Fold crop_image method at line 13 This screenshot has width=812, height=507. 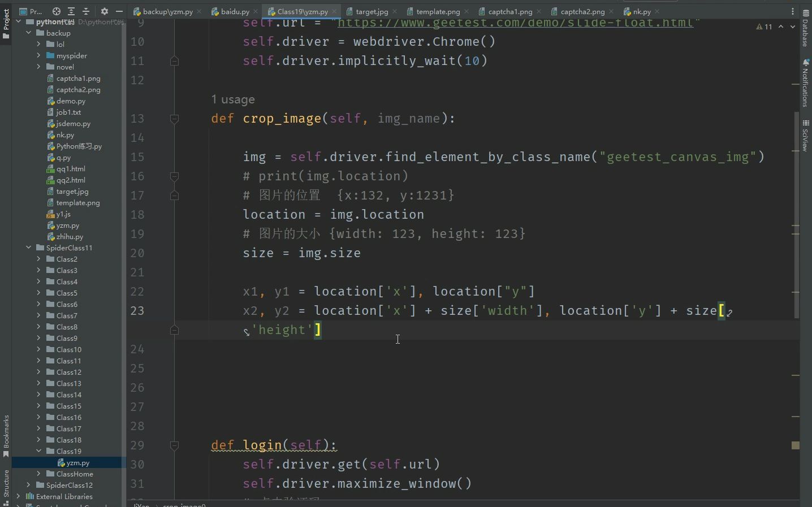174,119
